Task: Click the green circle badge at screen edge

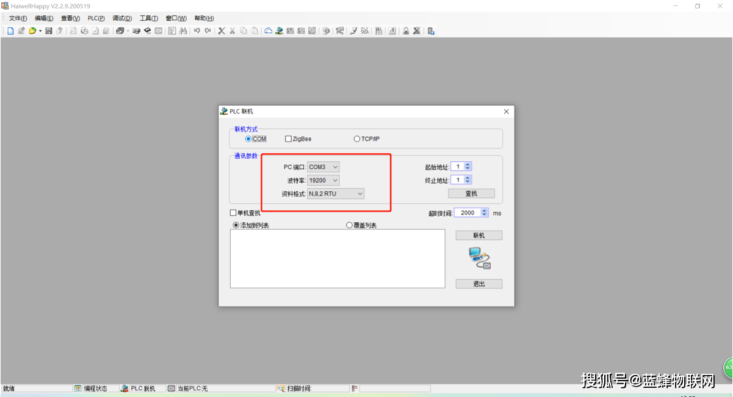Action: [729, 368]
